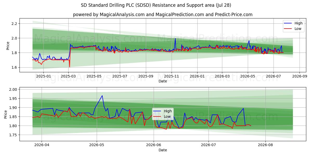Click the '2026-05' x-axis label in the top chart
Viewport: 312px width, 156px height.
(248, 76)
